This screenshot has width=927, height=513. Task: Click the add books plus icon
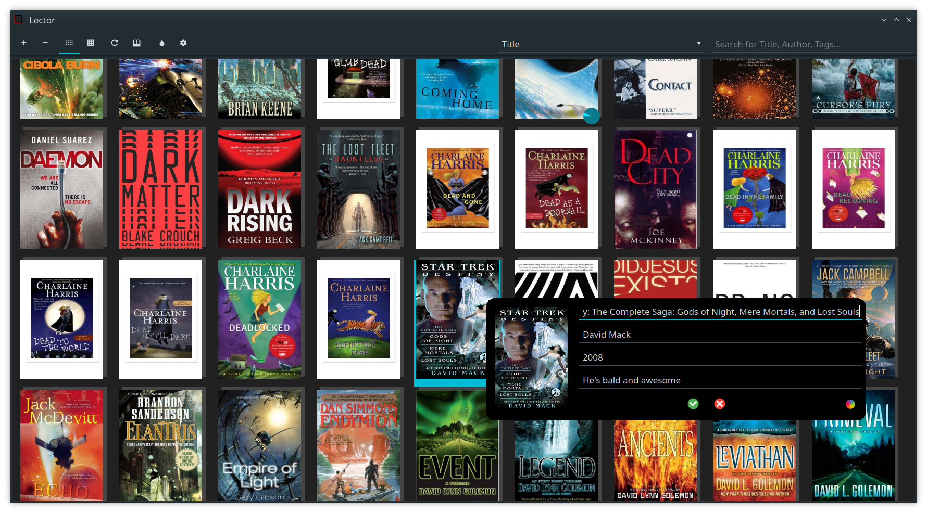click(x=24, y=43)
